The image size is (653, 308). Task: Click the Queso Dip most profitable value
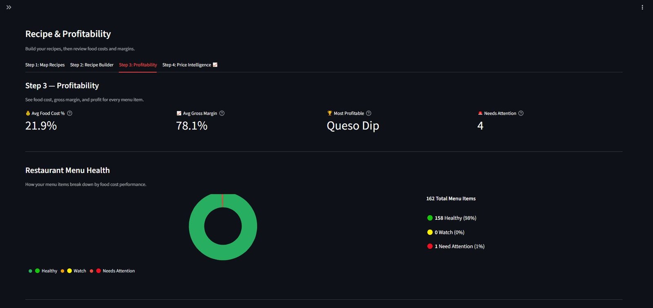coord(353,126)
